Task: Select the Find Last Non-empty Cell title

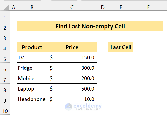Action: pyautogui.click(x=90, y=26)
